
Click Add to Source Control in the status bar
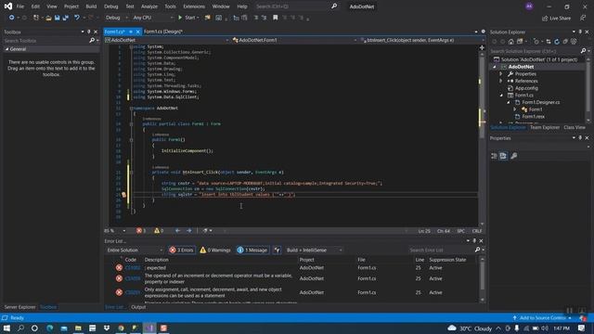tap(542, 317)
